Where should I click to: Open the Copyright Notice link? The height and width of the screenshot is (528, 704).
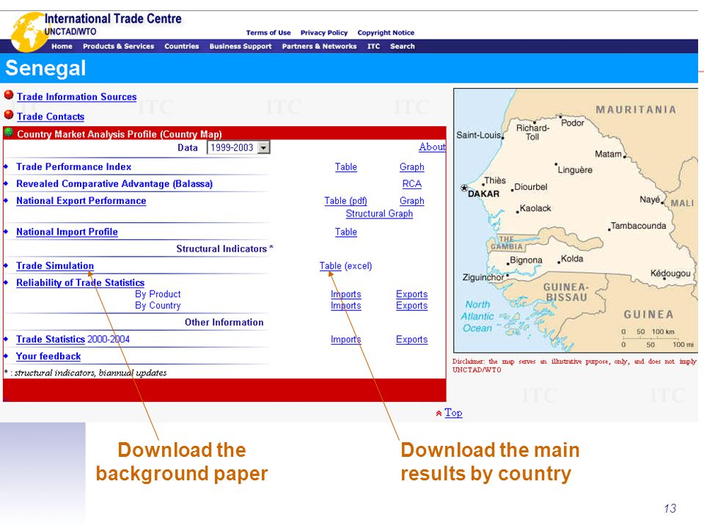pyautogui.click(x=386, y=33)
